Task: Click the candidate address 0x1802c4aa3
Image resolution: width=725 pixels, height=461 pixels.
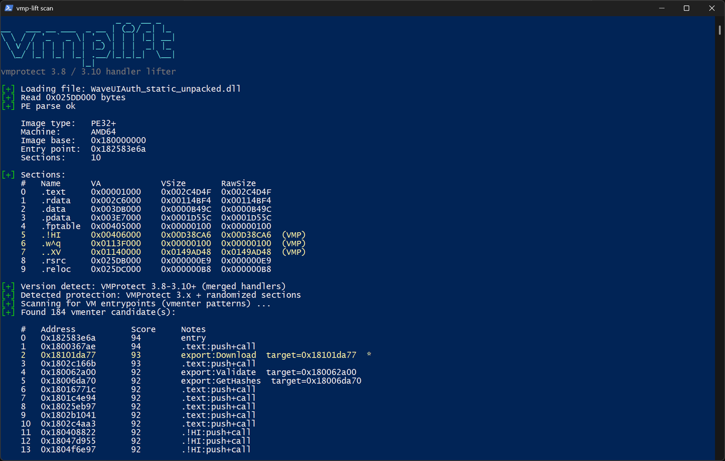Action: [x=69, y=424]
